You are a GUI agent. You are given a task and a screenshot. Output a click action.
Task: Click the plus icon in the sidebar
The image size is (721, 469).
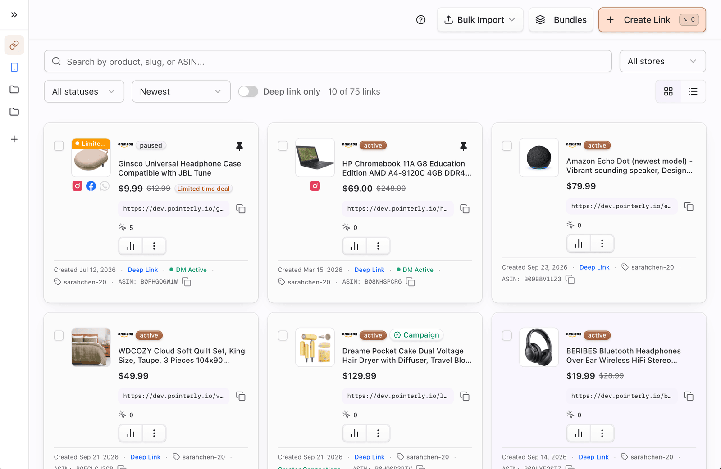tap(14, 139)
